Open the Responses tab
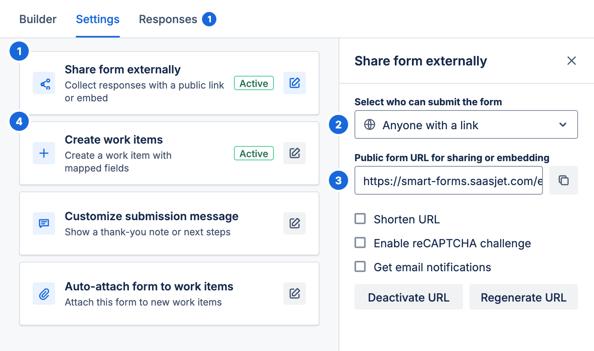 point(168,19)
